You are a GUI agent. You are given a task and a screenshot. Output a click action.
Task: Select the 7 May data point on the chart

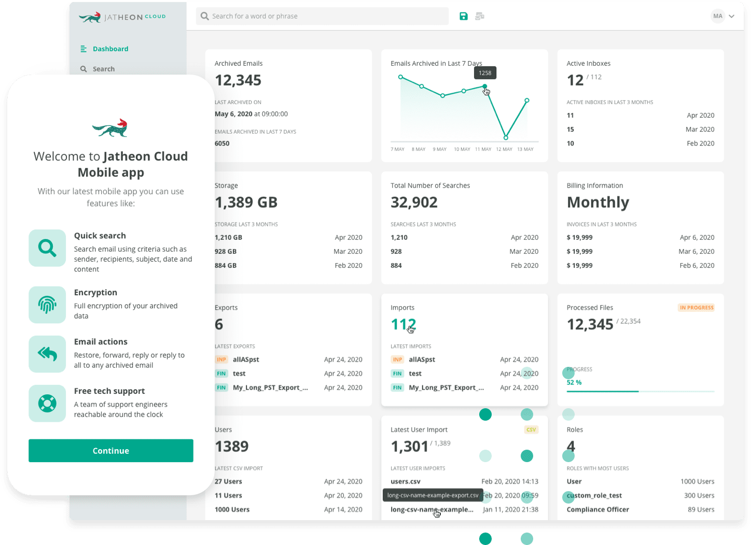(400, 77)
